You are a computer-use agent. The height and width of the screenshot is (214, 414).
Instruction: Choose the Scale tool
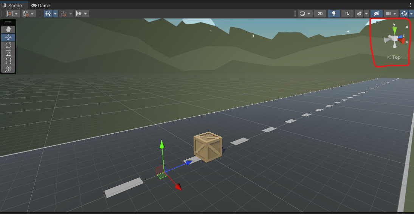(8, 53)
